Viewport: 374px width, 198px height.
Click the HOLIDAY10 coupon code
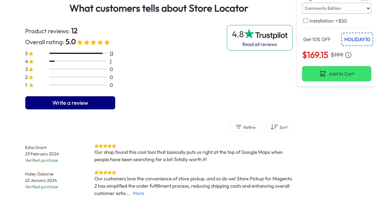pos(357,39)
